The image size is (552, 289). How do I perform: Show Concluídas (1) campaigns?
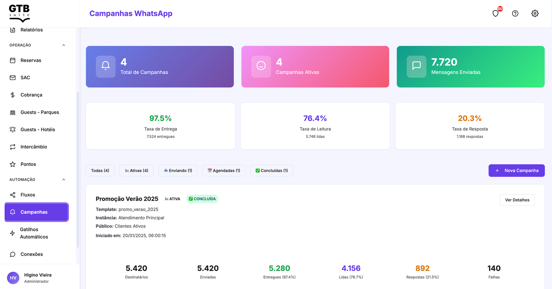[x=272, y=170]
